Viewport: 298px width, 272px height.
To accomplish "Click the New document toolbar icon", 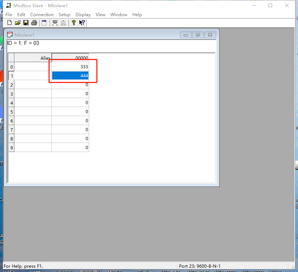I will tap(9, 23).
